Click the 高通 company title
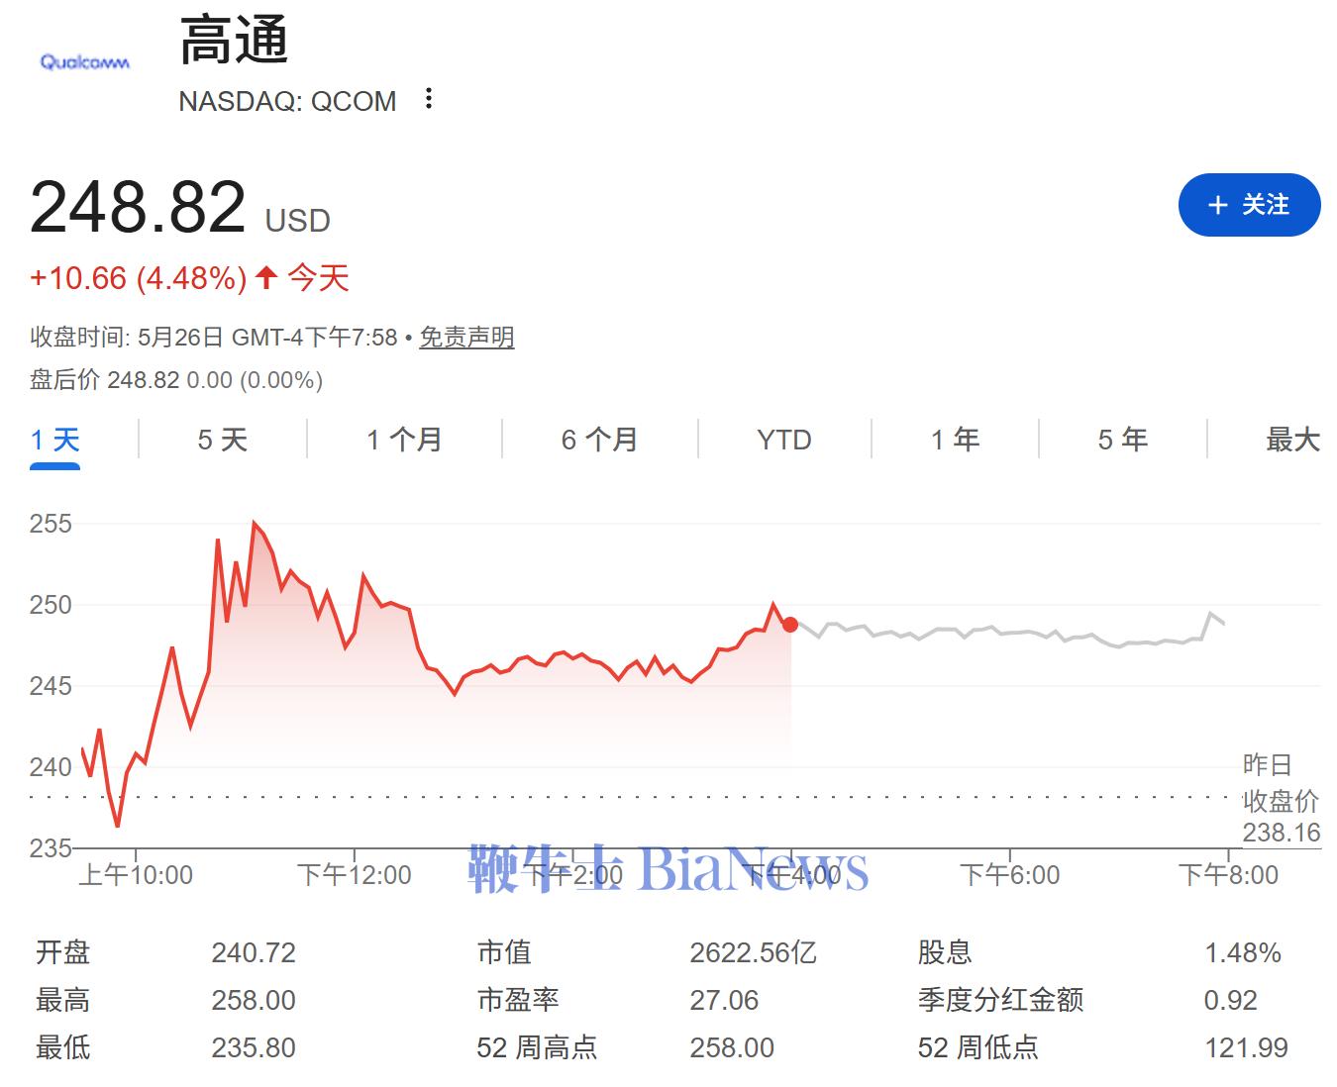1337x1087 pixels. (234, 41)
